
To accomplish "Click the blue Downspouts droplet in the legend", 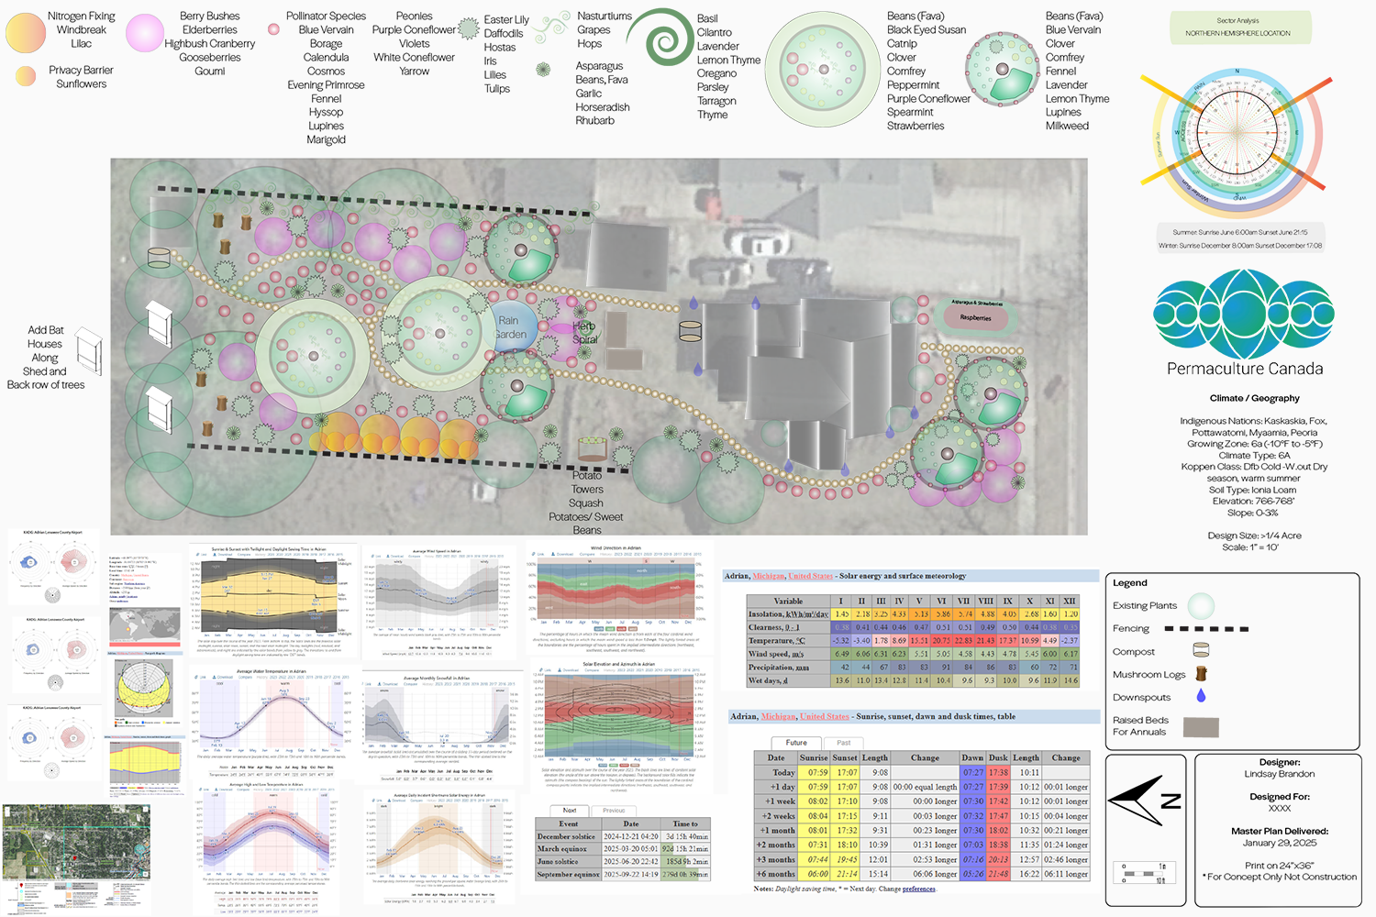I will coord(1201,696).
